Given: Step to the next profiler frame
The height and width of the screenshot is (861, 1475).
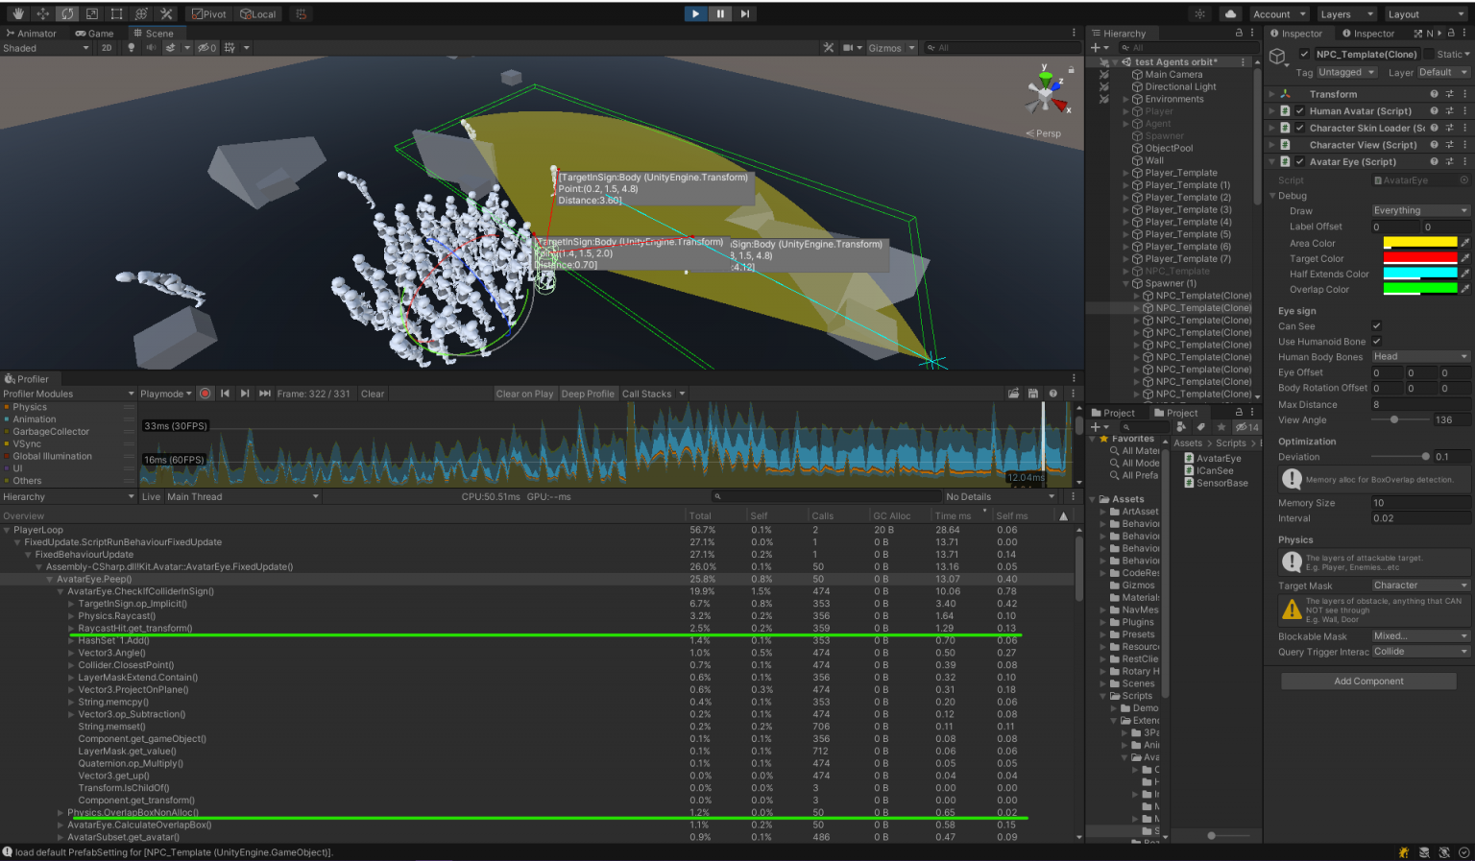Looking at the screenshot, I should click(x=245, y=394).
